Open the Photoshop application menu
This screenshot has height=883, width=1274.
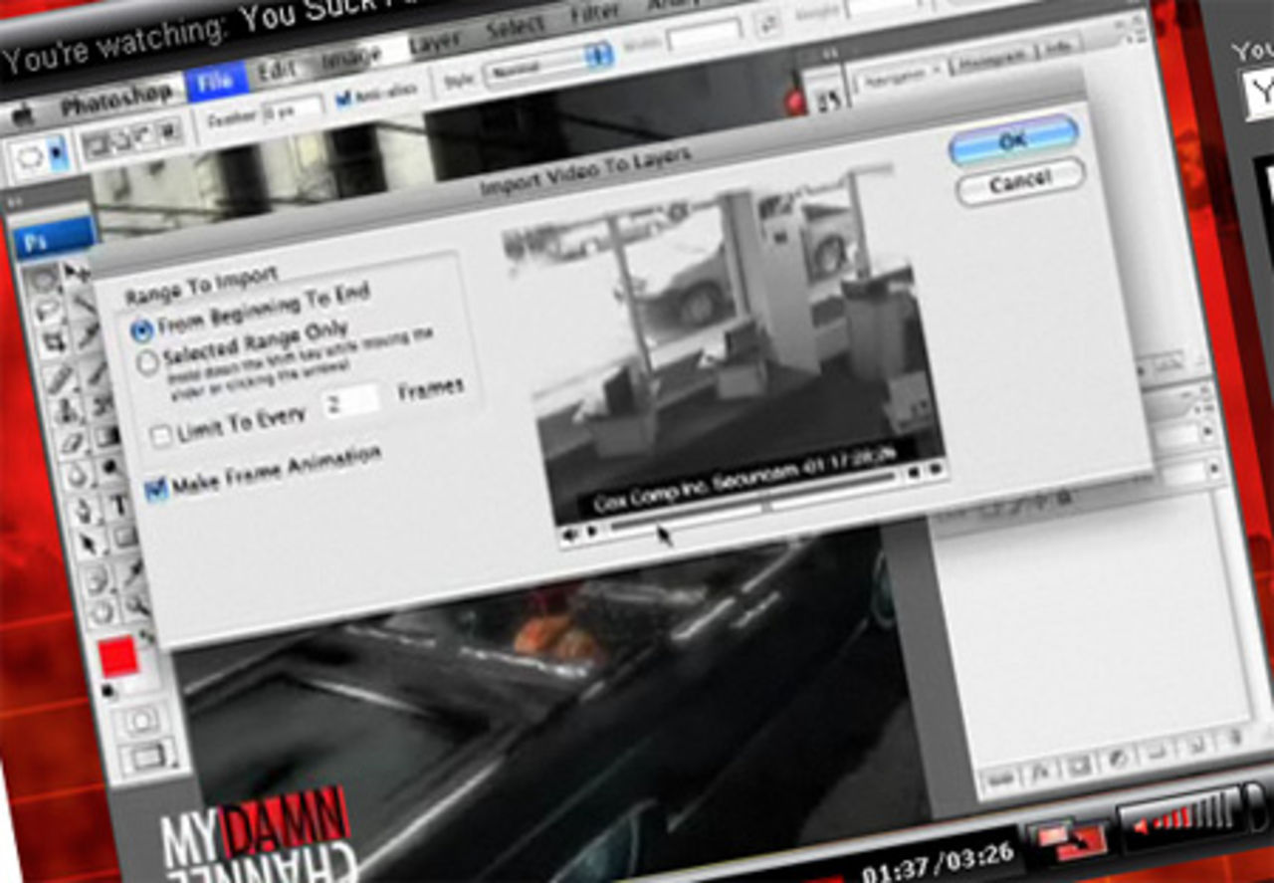pos(115,101)
